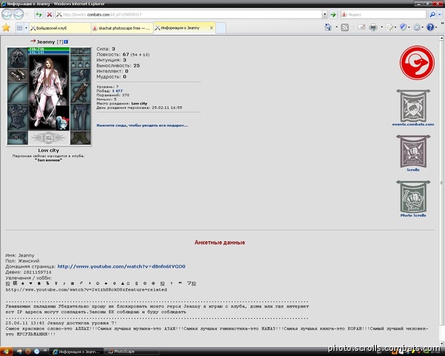Open the Scrolls banner link

pos(413,154)
